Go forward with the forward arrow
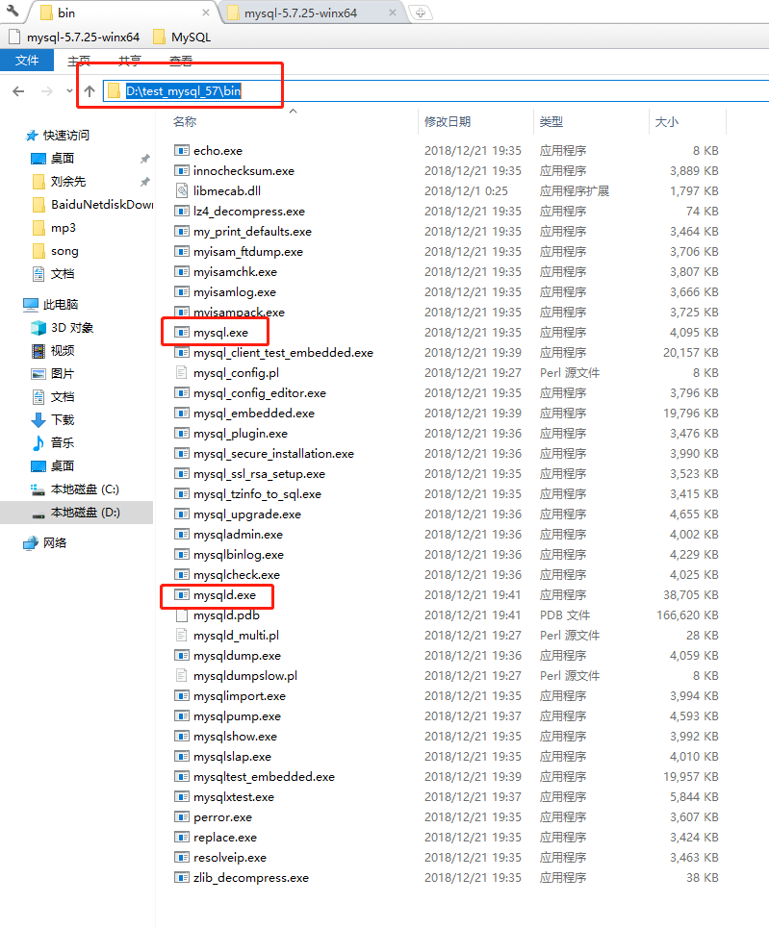This screenshot has width=769, height=928. point(47,91)
